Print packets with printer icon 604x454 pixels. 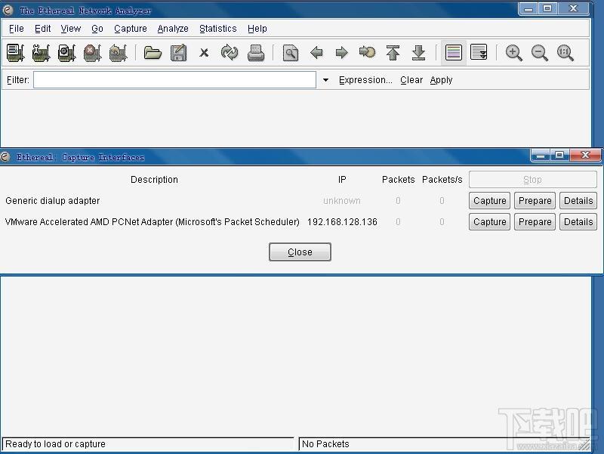(x=256, y=52)
